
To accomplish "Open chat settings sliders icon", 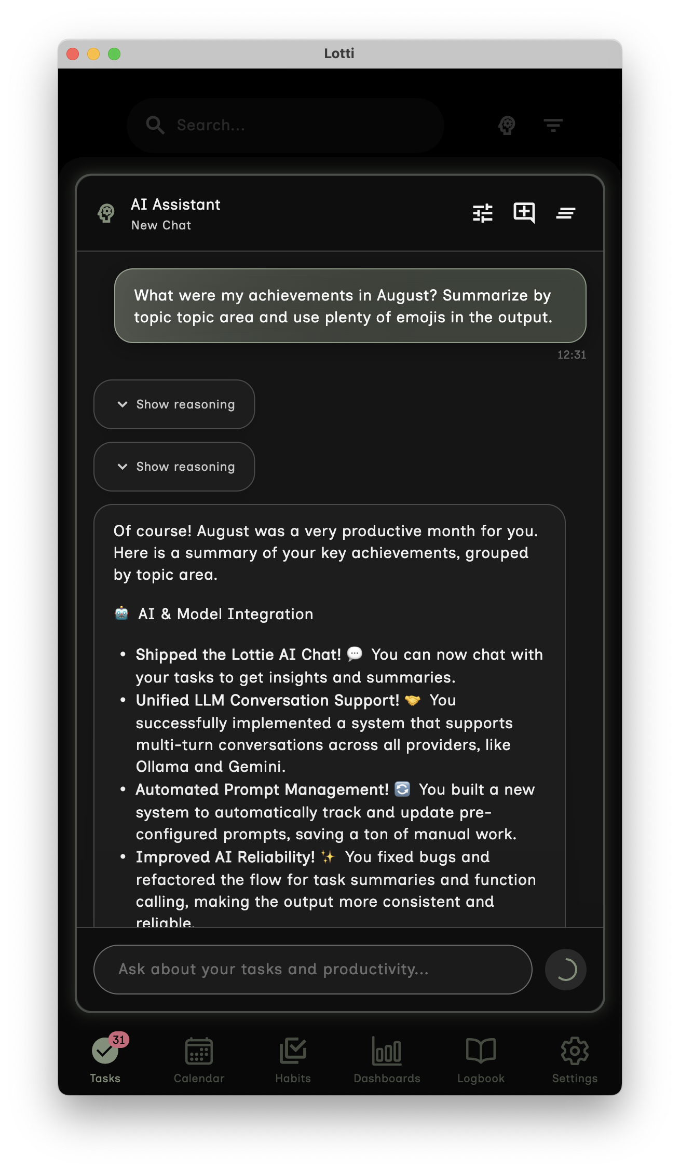I will click(483, 213).
